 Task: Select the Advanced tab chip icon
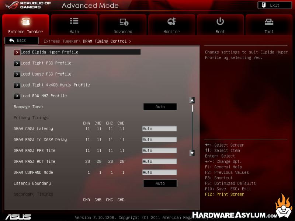[123, 22]
